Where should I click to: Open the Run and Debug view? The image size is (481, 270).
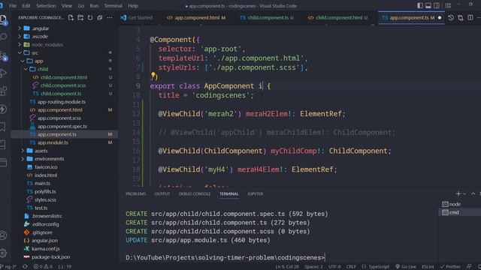click(x=3, y=73)
